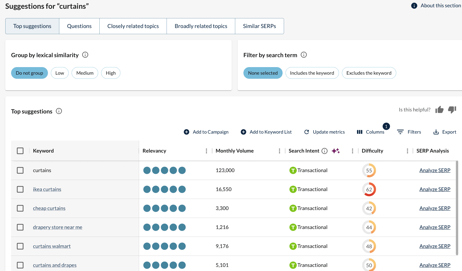Click info icon next to Top suggestions heading
Screen dimensions: 462x271
pos(59,111)
